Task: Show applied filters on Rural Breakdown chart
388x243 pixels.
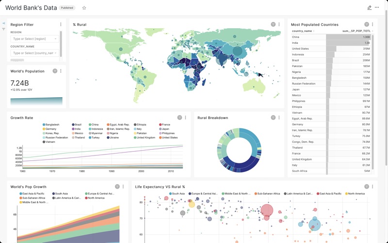Action: [273, 118]
